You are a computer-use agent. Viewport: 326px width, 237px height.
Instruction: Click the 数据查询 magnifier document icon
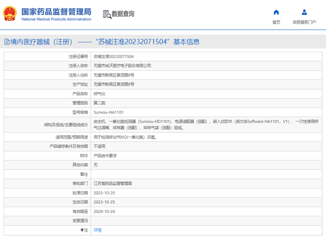[107, 14]
